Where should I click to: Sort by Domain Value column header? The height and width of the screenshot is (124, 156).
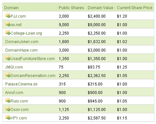pos(101,8)
